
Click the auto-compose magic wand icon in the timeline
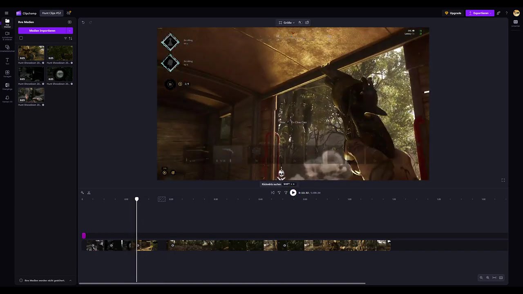coord(82,193)
